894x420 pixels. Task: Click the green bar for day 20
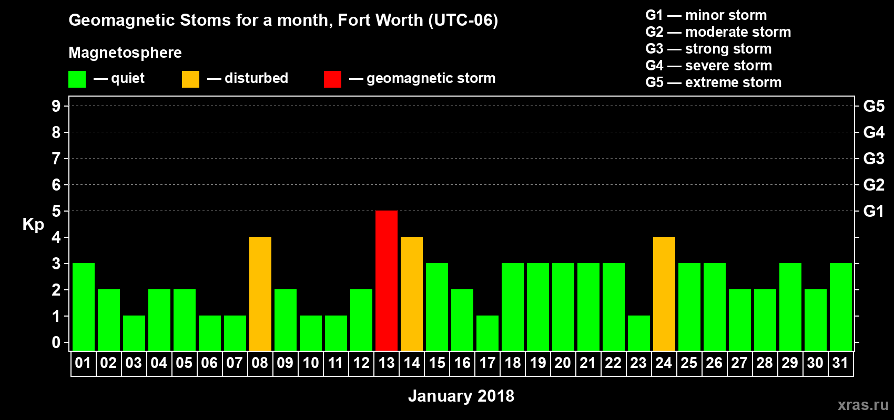click(x=563, y=307)
